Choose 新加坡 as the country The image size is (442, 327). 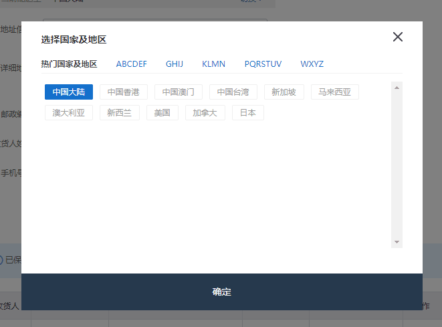(284, 92)
